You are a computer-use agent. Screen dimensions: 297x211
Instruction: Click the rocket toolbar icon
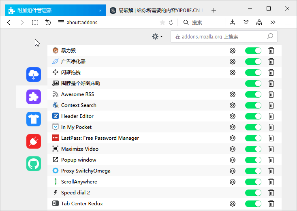[259, 22]
